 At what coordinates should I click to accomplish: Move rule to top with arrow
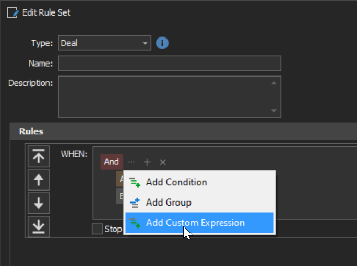(x=39, y=156)
